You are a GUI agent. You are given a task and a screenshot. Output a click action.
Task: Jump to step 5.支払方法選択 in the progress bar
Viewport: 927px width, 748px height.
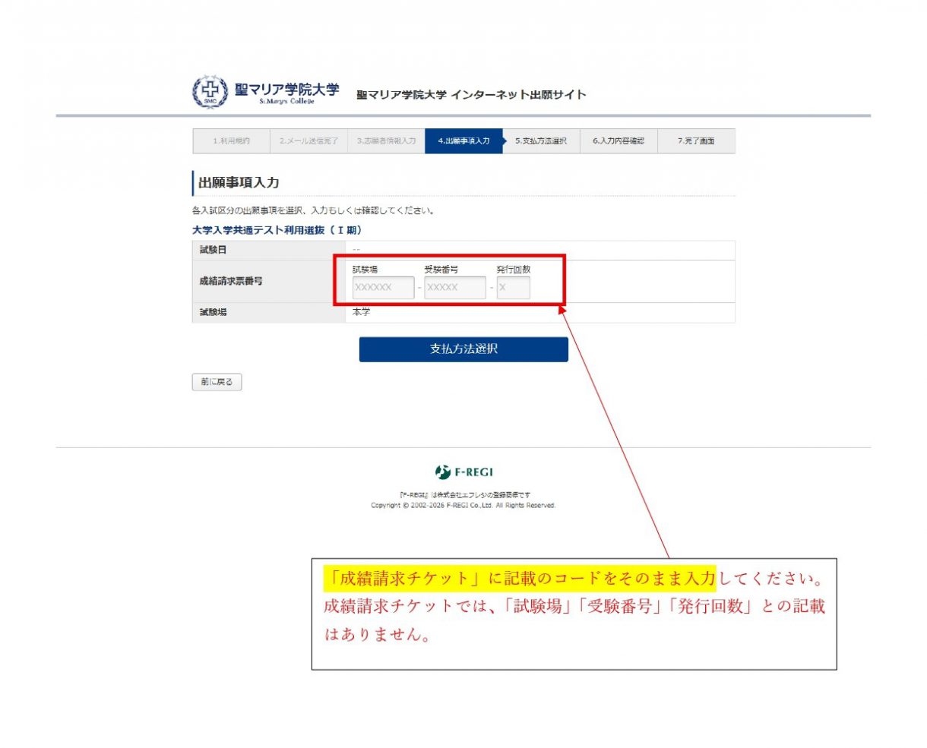pyautogui.click(x=541, y=141)
